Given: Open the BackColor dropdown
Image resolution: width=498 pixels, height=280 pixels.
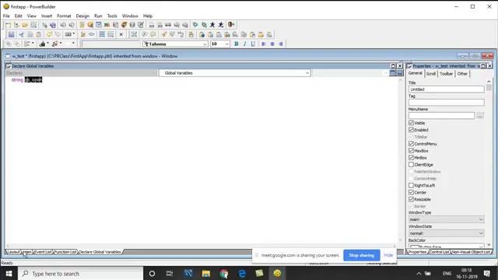Looking at the screenshot, I should coord(446,246).
